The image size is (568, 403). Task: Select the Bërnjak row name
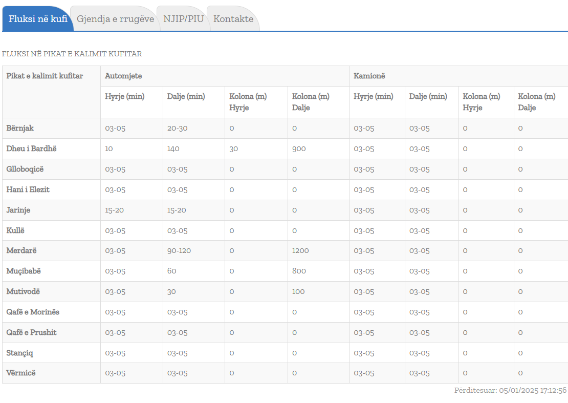coord(20,128)
